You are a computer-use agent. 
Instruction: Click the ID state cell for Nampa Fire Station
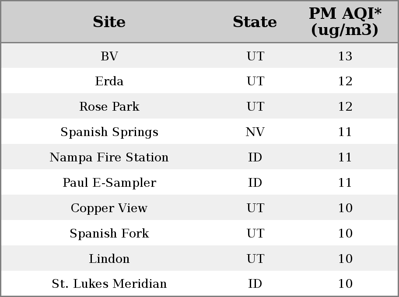255,157
